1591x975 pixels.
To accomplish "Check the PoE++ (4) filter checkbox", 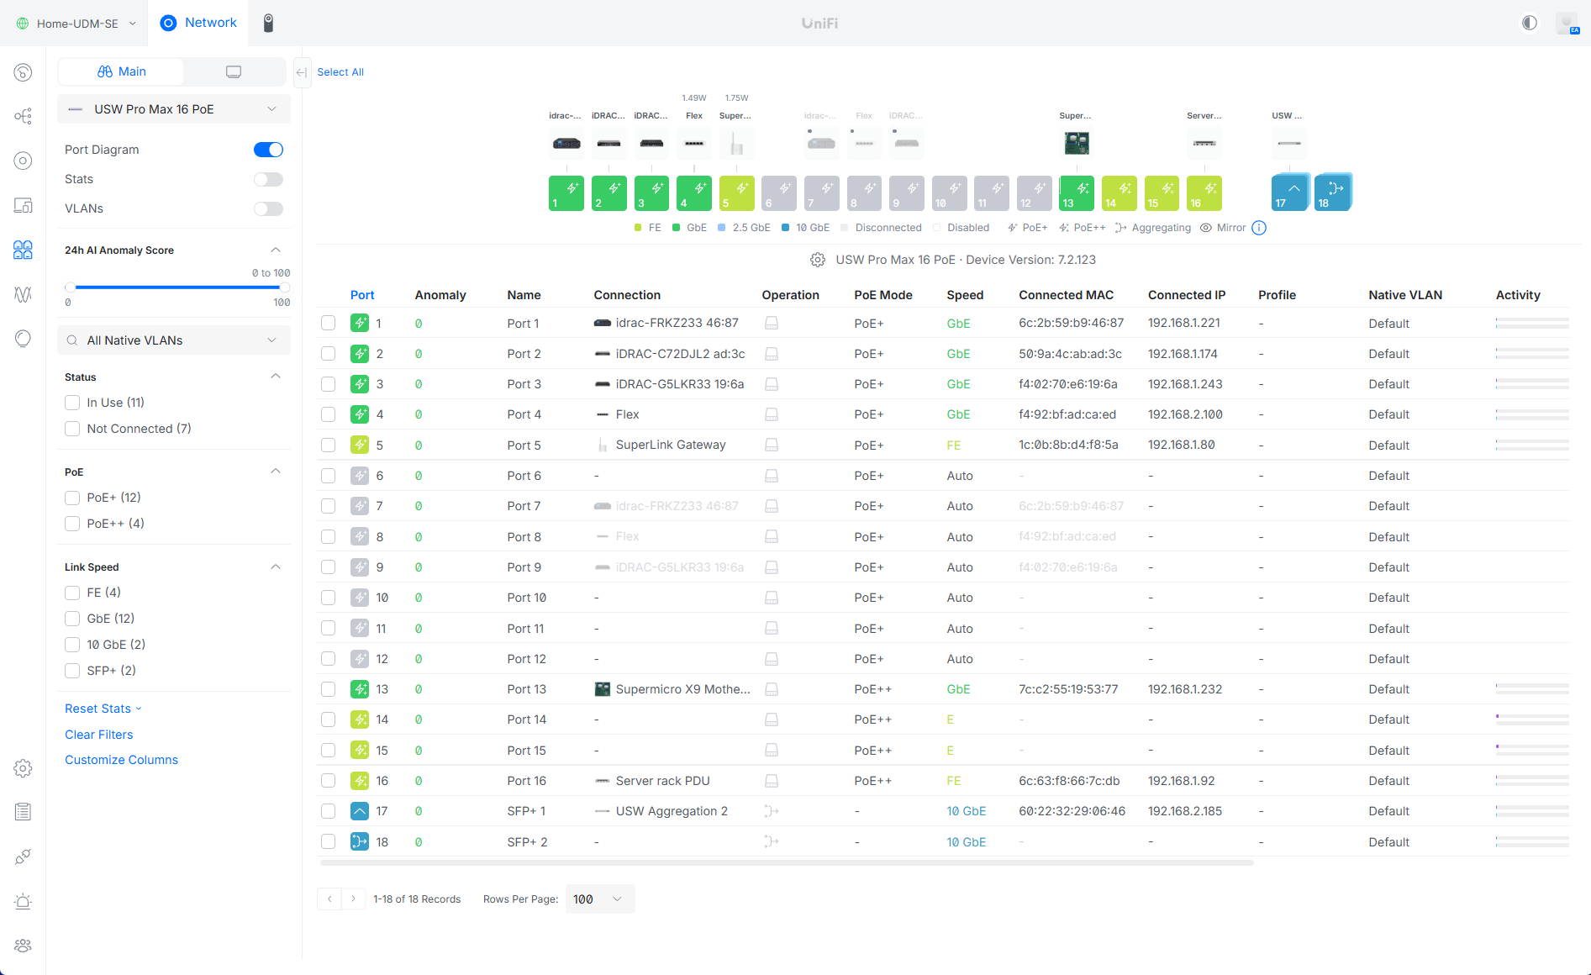I will point(72,524).
